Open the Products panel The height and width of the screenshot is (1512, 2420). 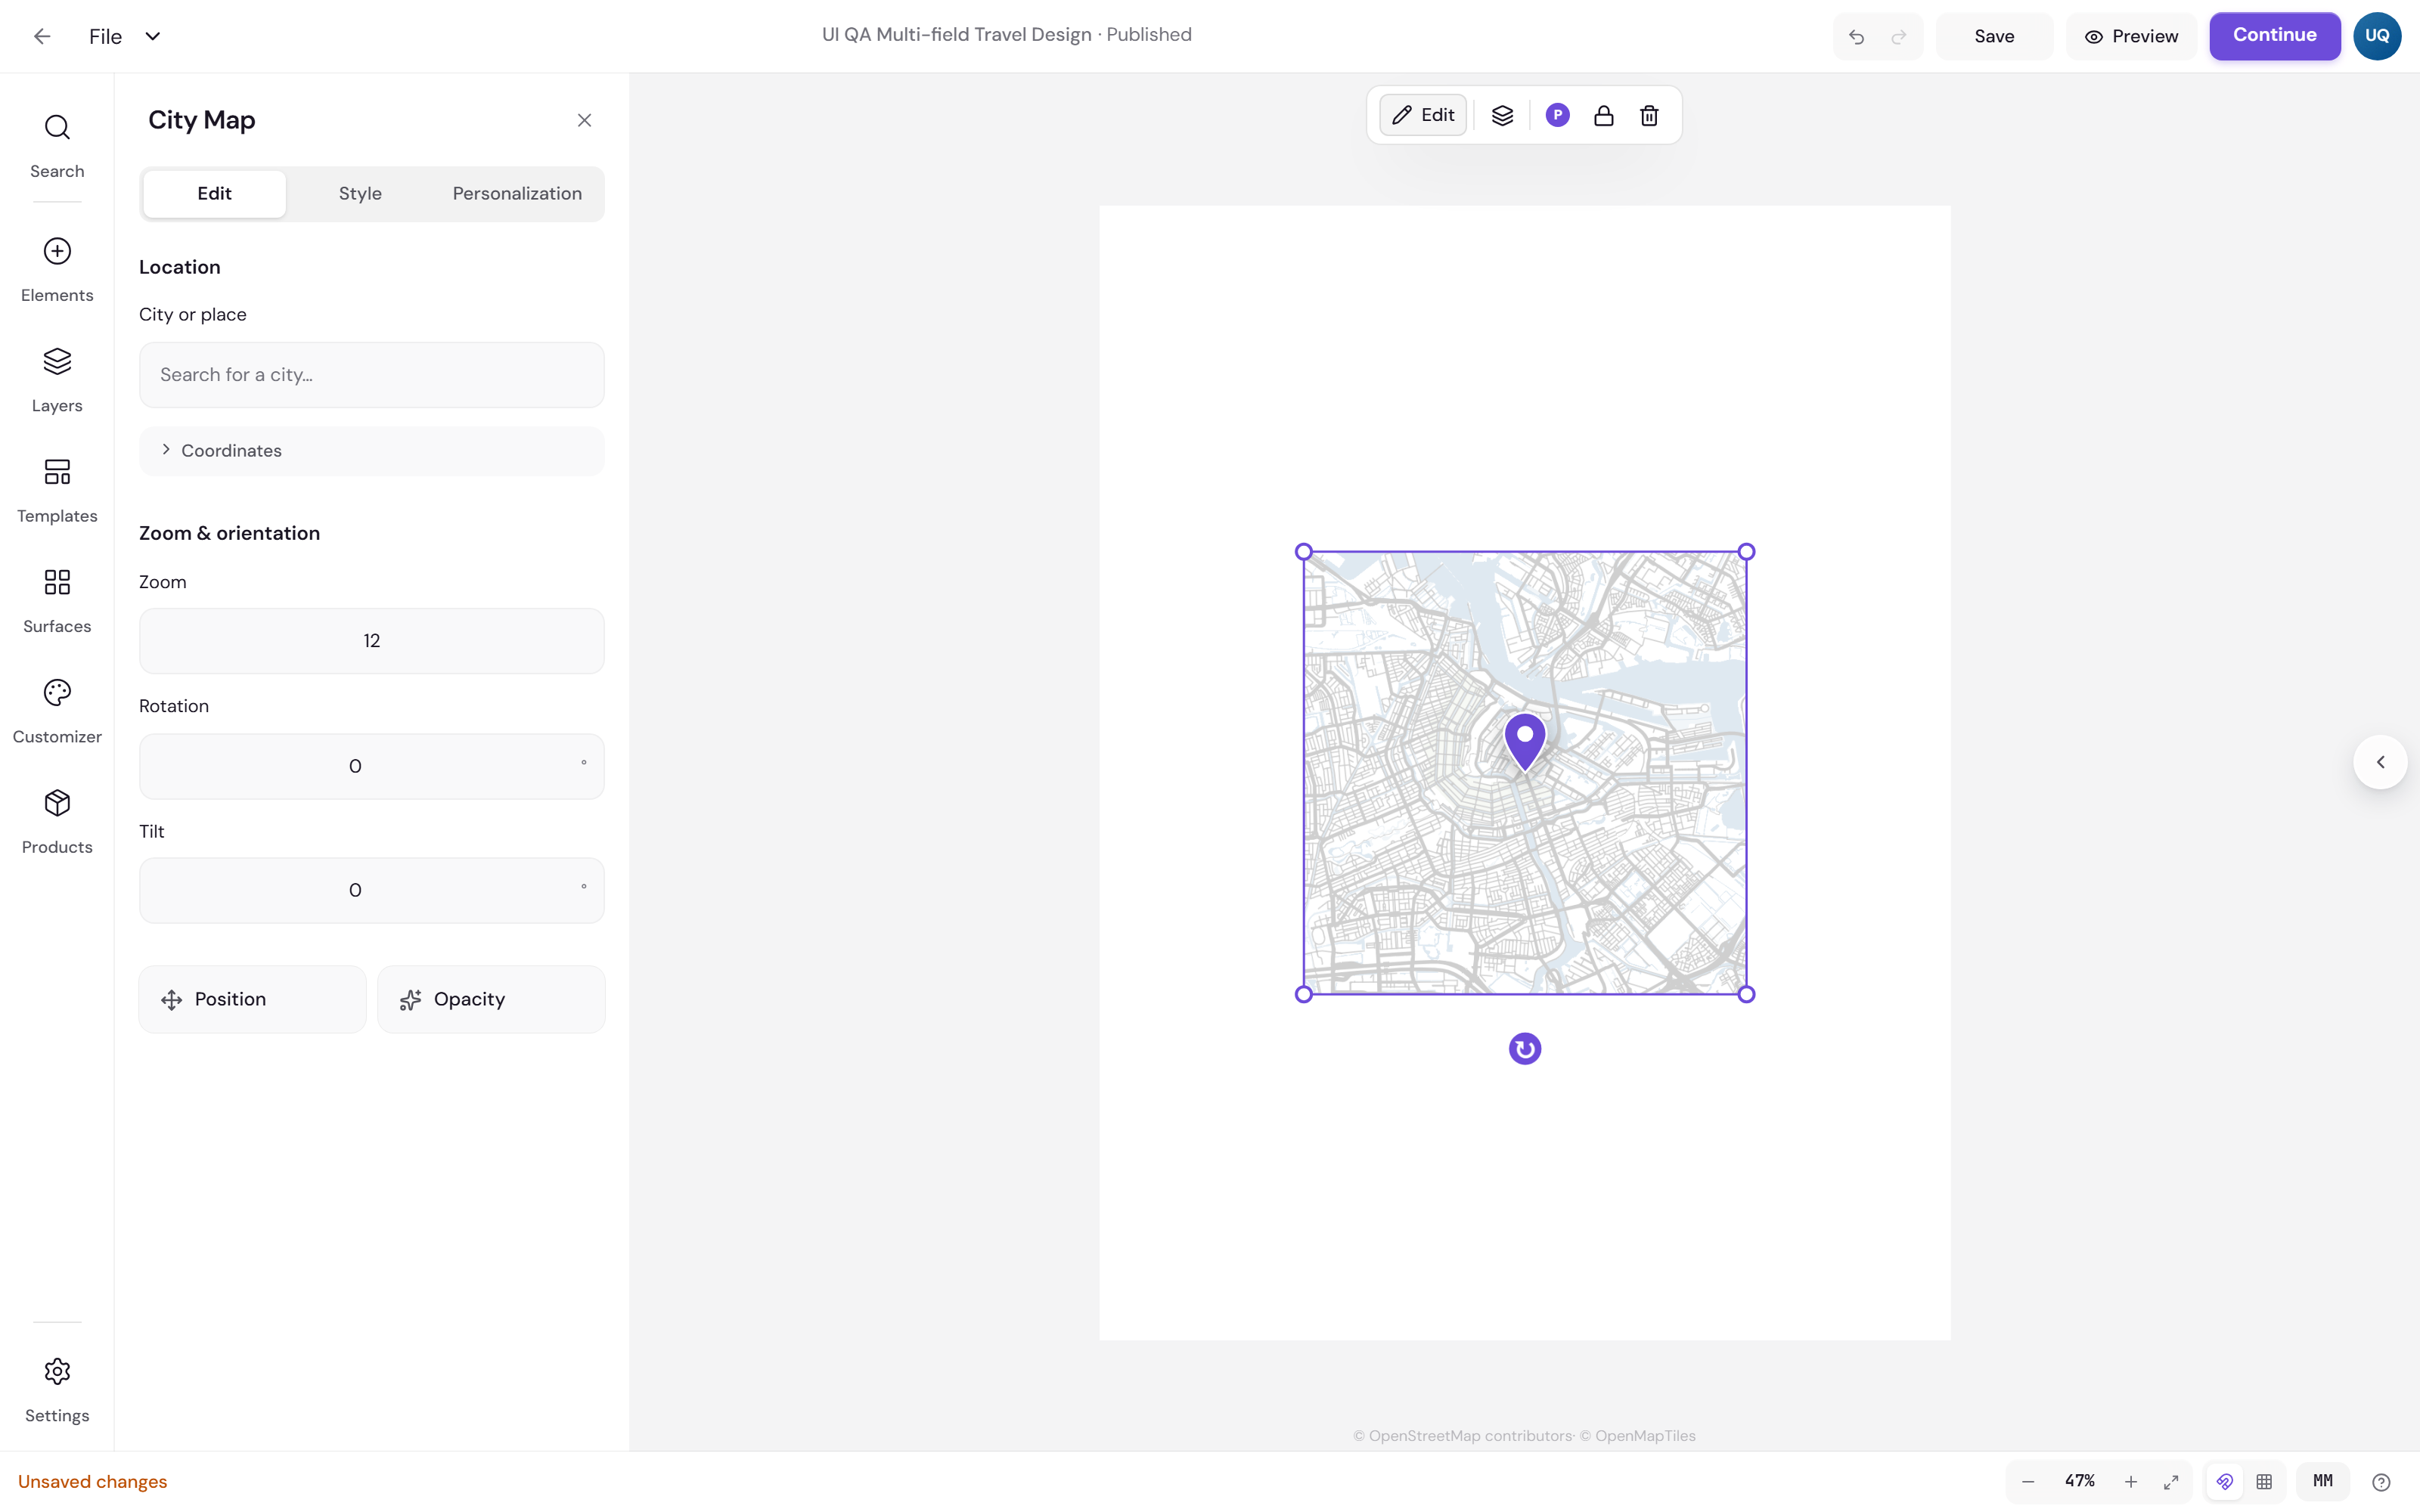point(57,822)
